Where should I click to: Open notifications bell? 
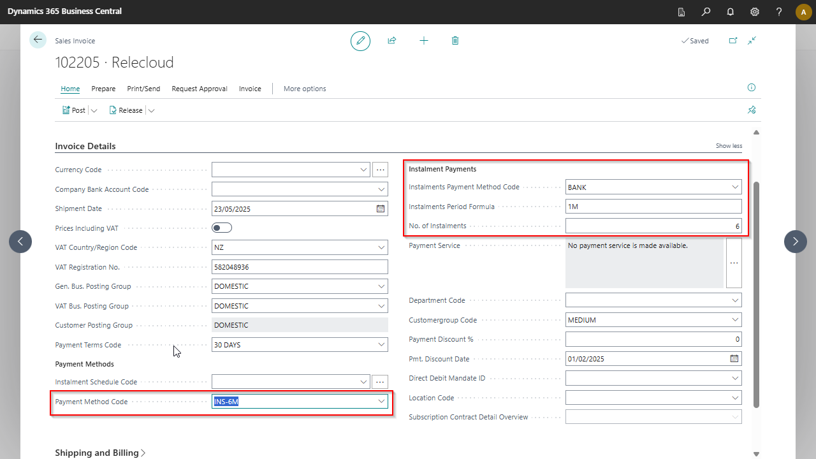(731, 11)
